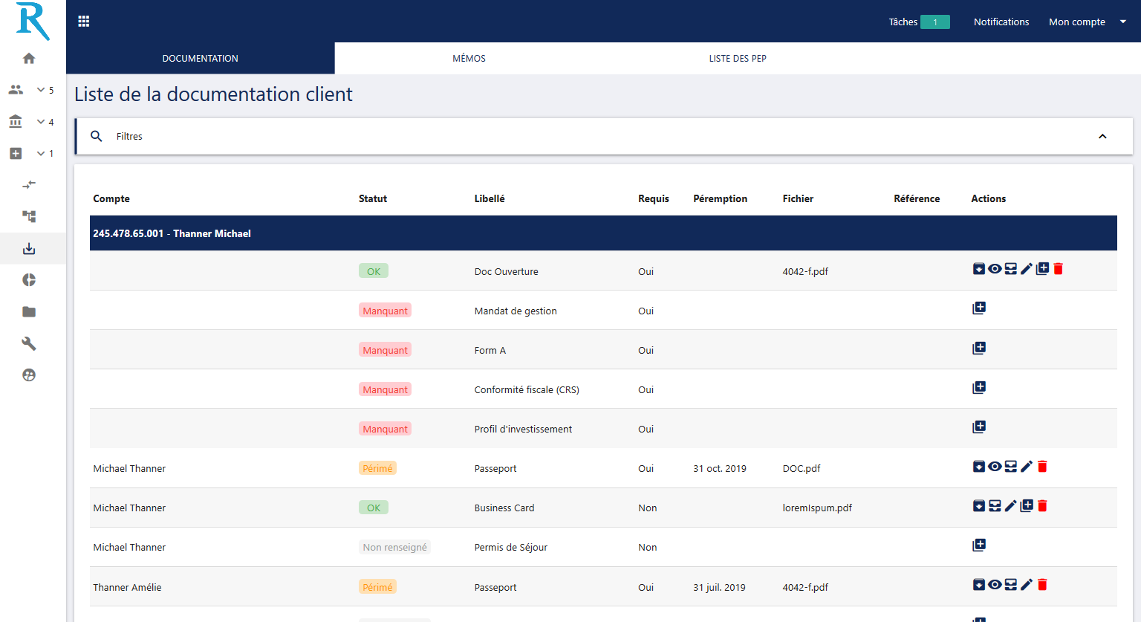Open the Liste des PEP tab
The image size is (1141, 622).
click(737, 59)
